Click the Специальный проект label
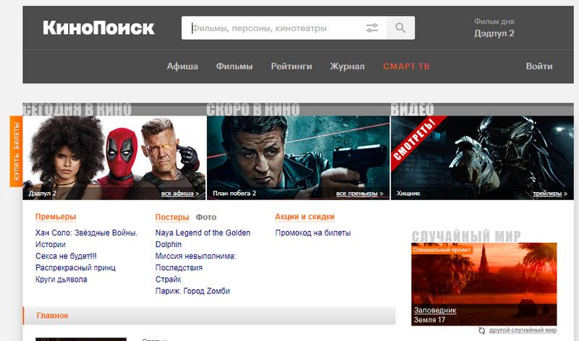Image resolution: width=579 pixels, height=341 pixels. coord(441,250)
